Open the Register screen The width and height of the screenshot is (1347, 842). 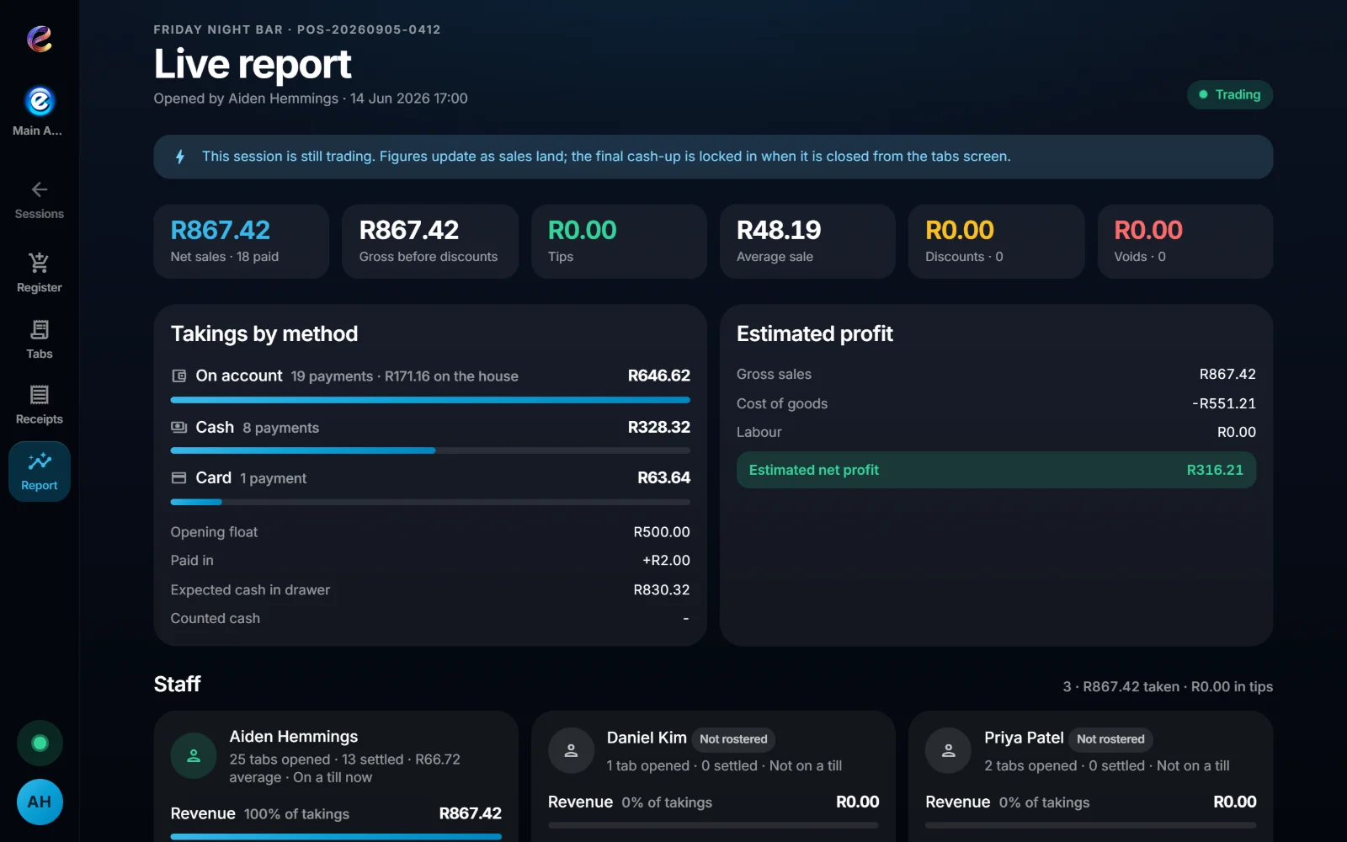(x=40, y=273)
